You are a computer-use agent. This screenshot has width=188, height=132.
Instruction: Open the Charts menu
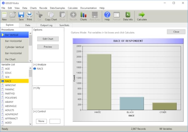(x=33, y=8)
